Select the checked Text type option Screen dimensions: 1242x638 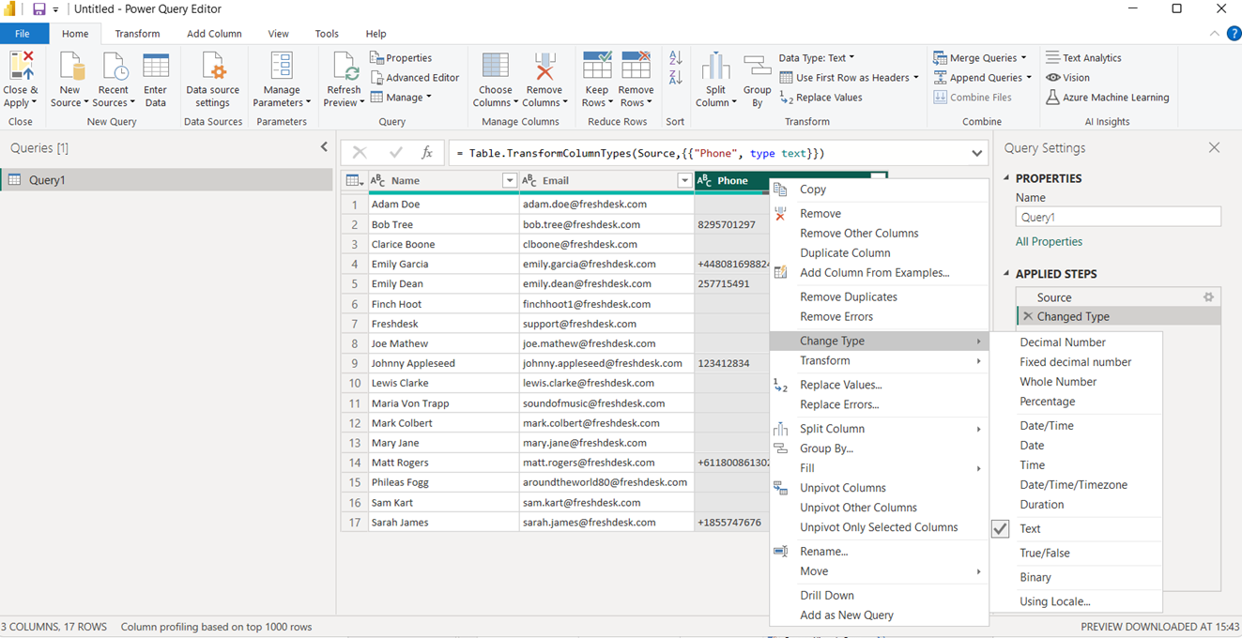coord(1076,528)
